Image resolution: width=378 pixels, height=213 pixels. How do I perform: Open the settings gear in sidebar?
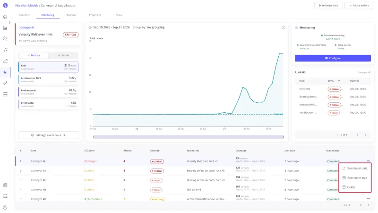(x=5, y=185)
